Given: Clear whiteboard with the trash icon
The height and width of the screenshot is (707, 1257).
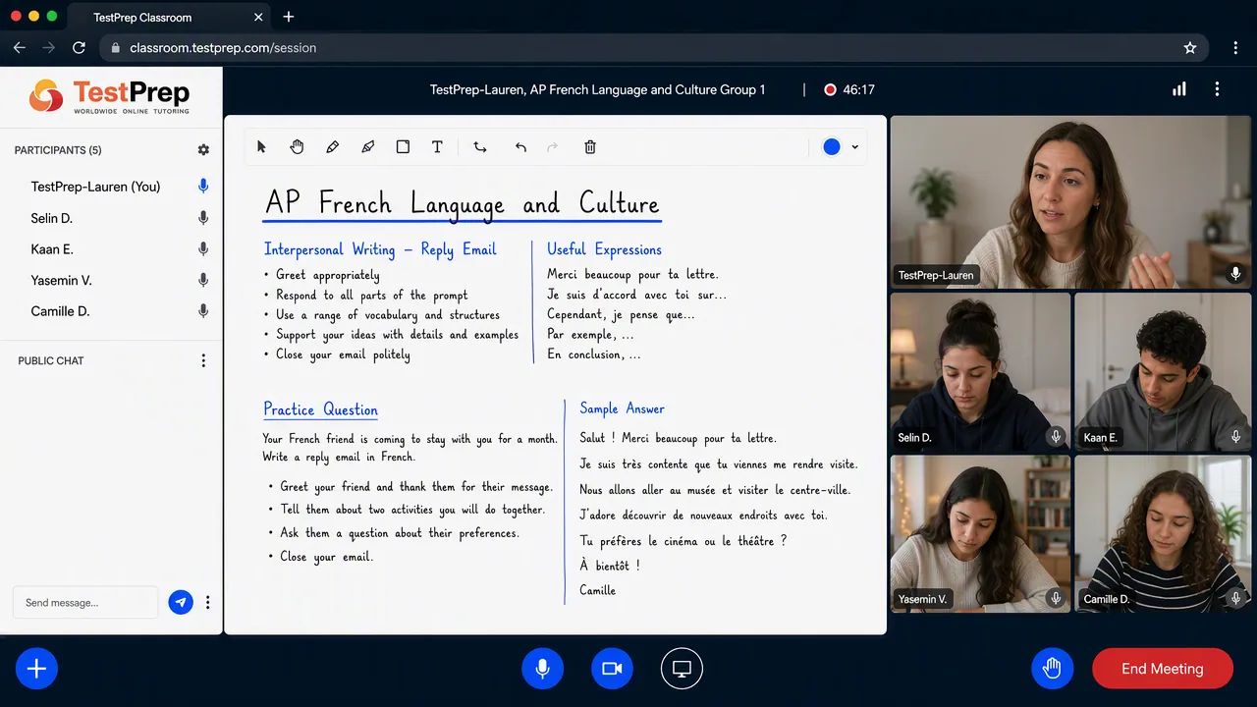Looking at the screenshot, I should [x=590, y=147].
